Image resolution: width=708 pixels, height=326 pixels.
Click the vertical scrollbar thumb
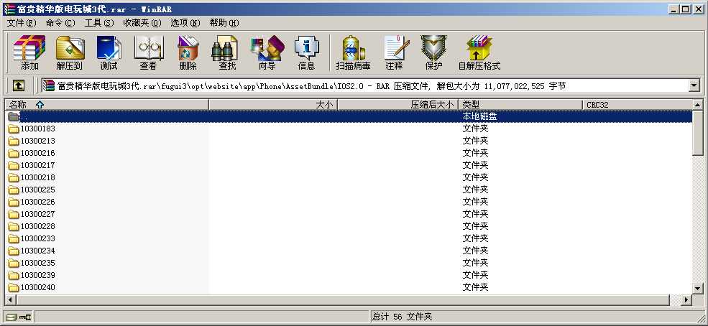coord(698,133)
